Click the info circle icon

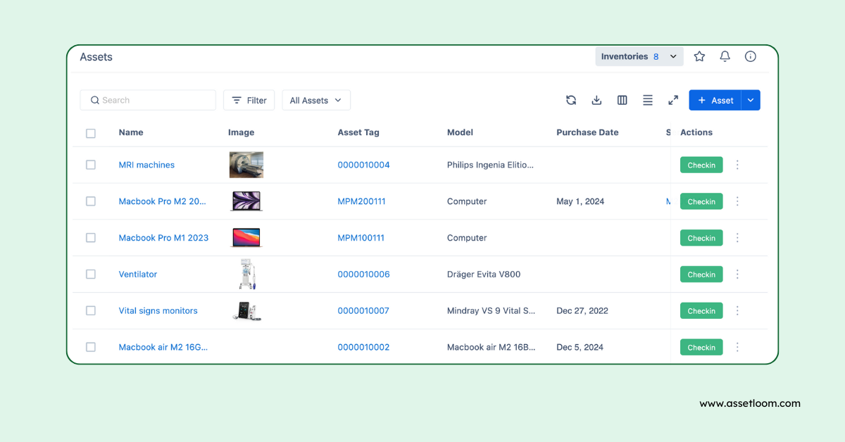[x=751, y=56]
